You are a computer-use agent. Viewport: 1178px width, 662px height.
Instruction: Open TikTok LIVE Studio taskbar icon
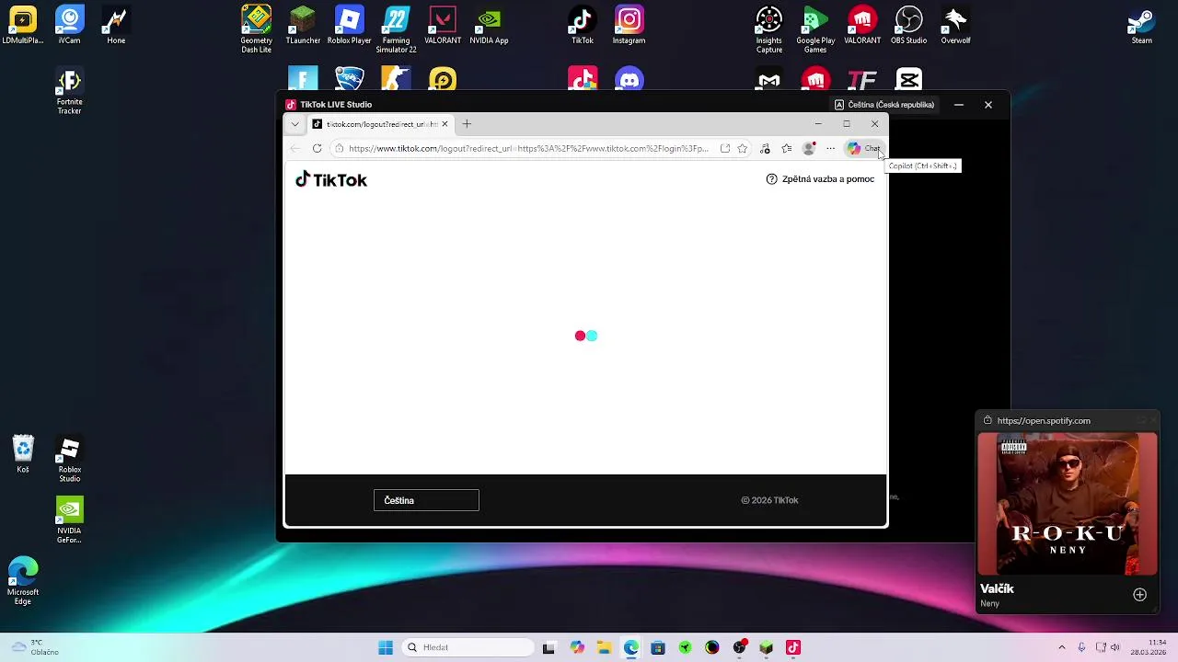pos(793,647)
